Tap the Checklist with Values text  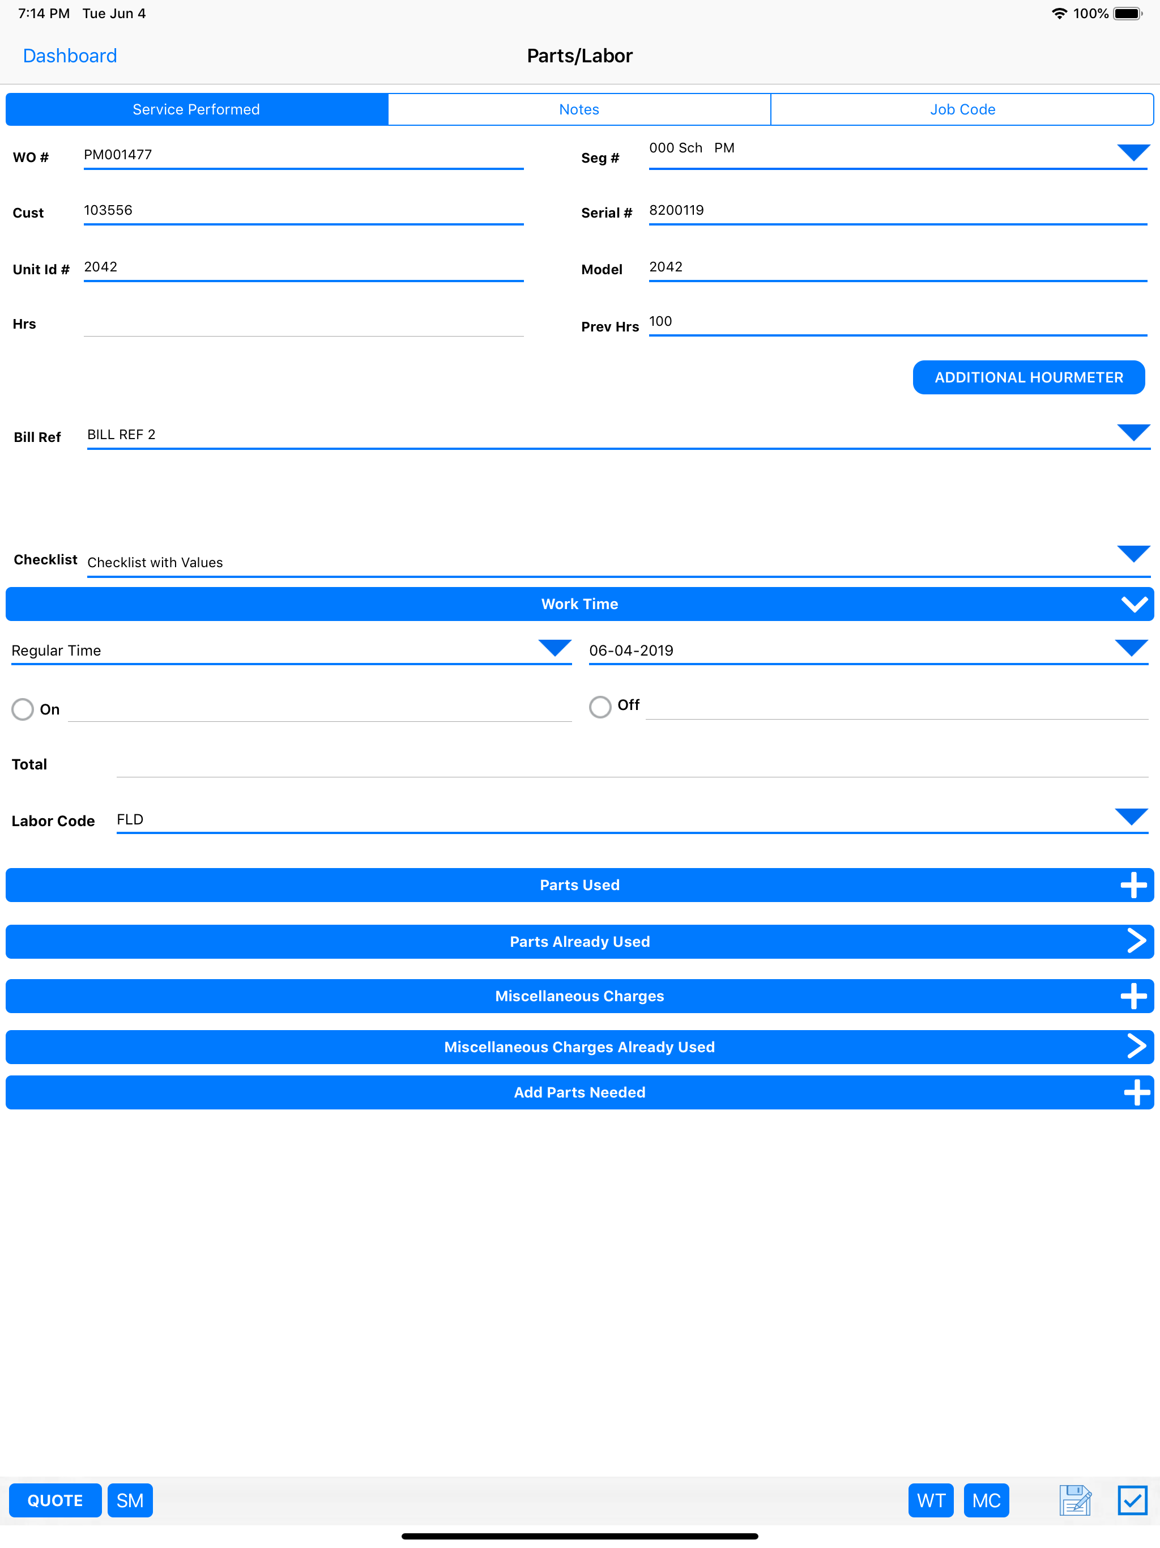[155, 563]
